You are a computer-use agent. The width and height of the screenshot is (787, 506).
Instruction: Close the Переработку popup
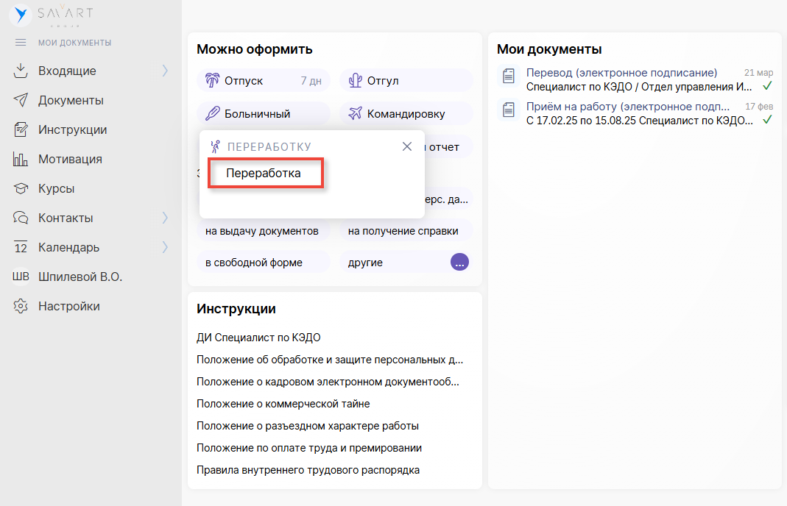pyautogui.click(x=407, y=146)
